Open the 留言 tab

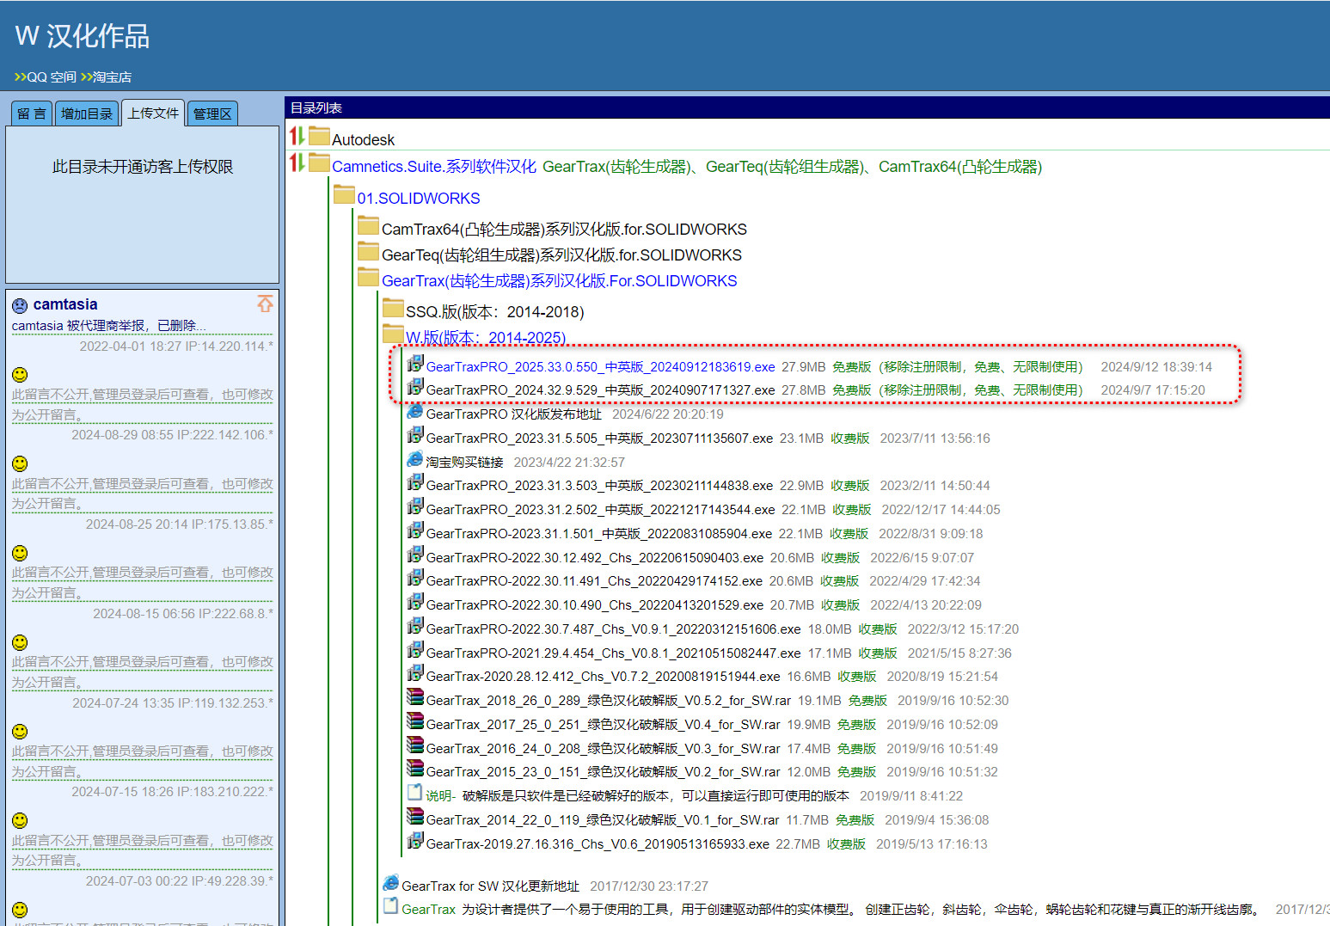[32, 113]
